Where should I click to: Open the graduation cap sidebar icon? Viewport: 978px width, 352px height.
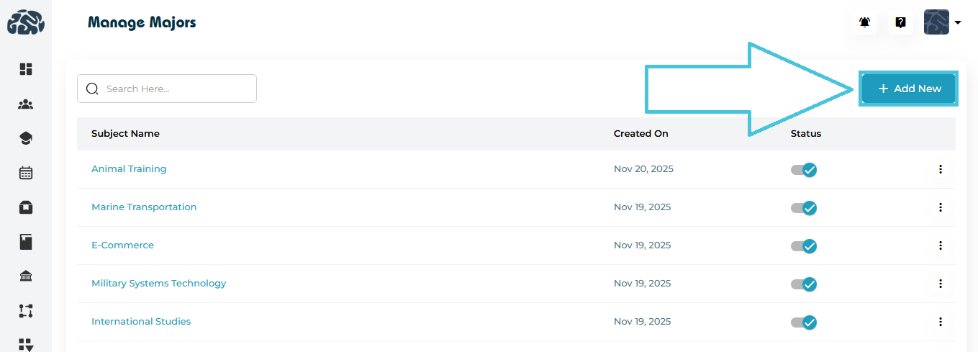26,138
